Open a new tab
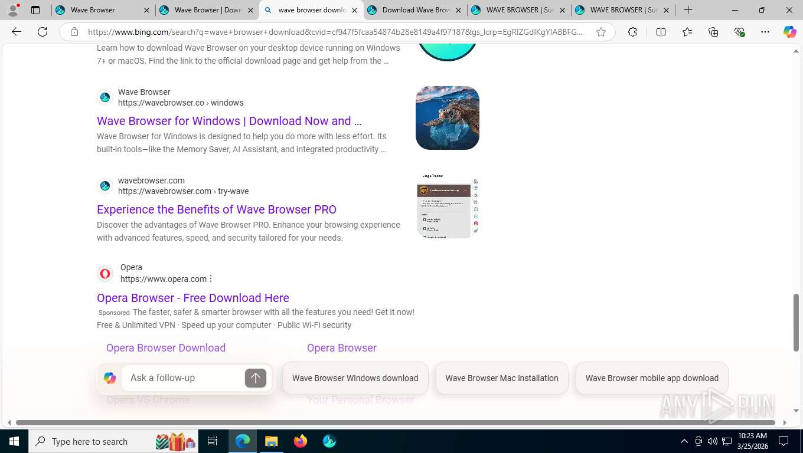The height and width of the screenshot is (453, 803). pos(688,10)
